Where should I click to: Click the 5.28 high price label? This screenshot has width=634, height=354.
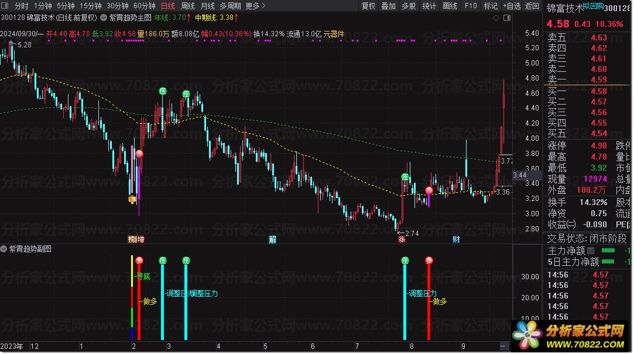coord(24,45)
